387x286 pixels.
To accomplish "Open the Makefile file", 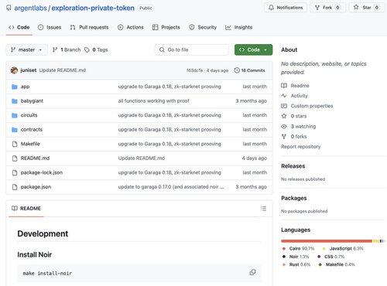I will 30,144.
